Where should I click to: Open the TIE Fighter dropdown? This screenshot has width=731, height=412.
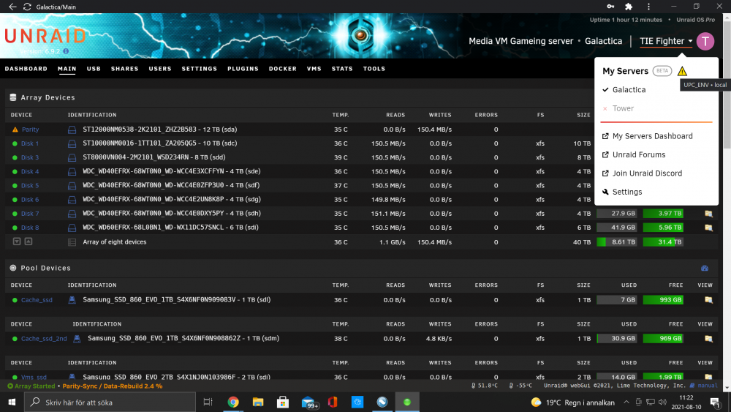666,41
